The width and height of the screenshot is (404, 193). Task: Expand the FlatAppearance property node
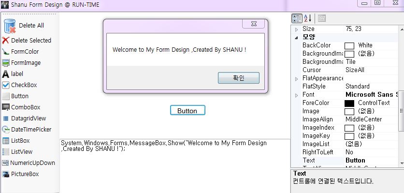click(296, 78)
